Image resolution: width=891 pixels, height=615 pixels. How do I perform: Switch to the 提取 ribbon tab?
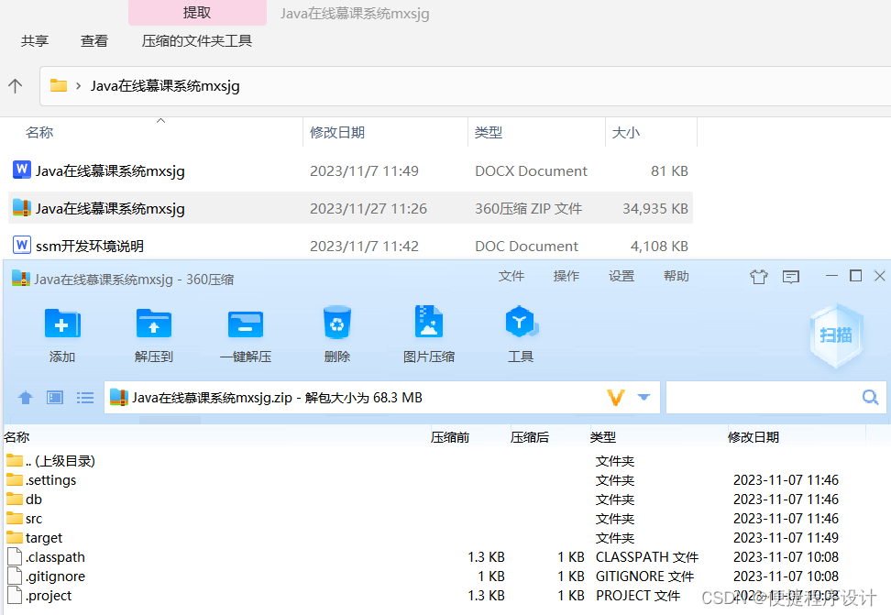coord(197,13)
